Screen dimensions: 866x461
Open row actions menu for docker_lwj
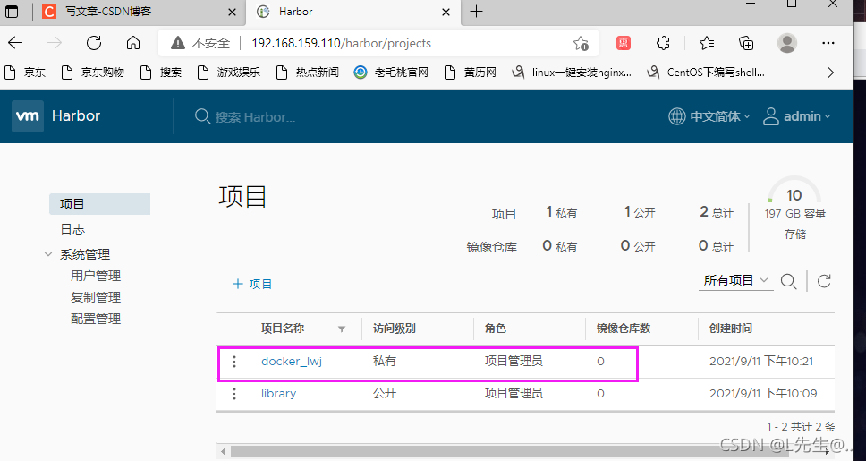click(234, 362)
